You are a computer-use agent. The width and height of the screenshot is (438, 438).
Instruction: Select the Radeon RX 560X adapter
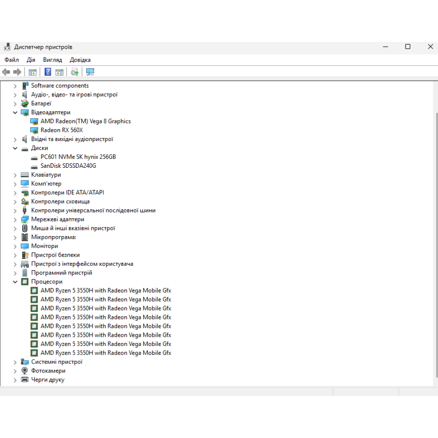61,130
